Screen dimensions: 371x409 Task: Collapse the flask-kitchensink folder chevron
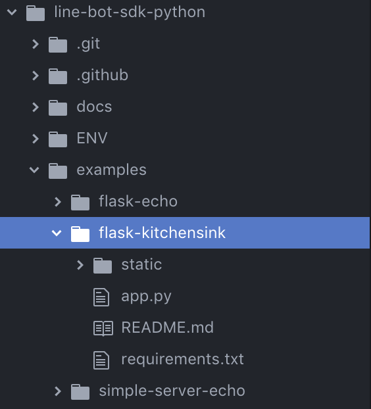coord(57,233)
